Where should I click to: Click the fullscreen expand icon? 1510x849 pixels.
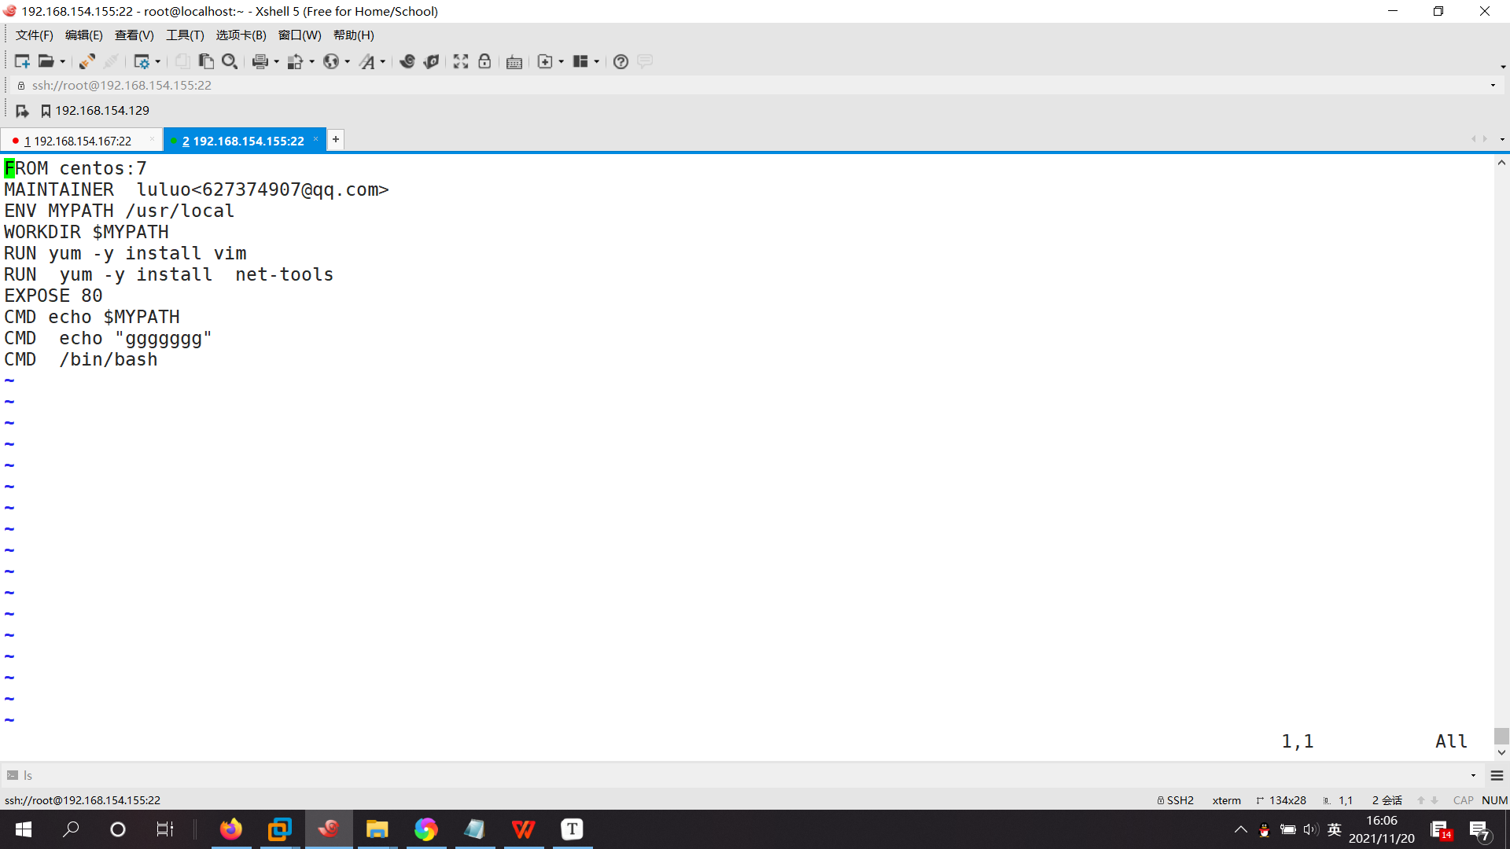click(461, 61)
